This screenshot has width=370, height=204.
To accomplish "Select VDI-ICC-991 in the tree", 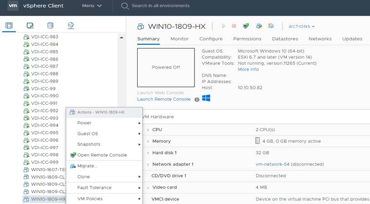I will [x=44, y=103].
